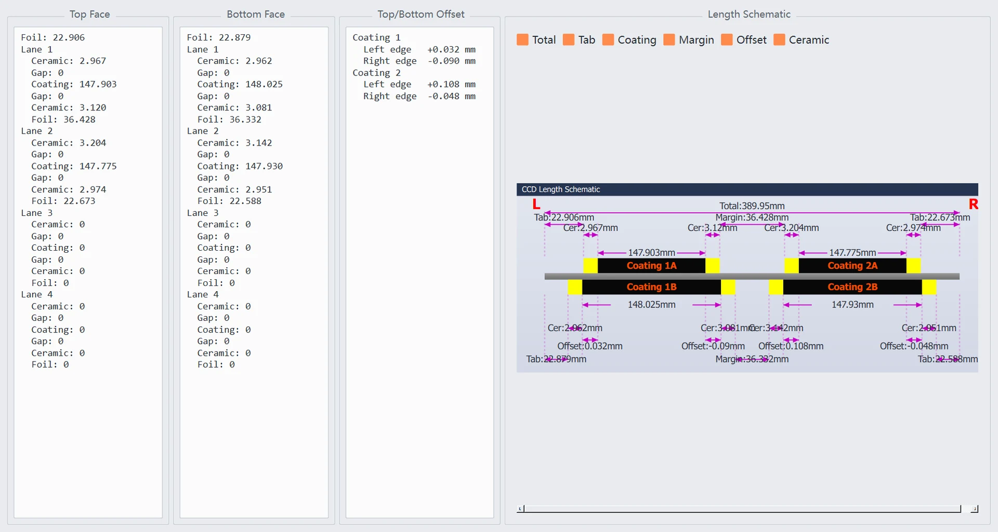The image size is (998, 532).
Task: Click the red R marker in the schematic
Action: pos(973,204)
